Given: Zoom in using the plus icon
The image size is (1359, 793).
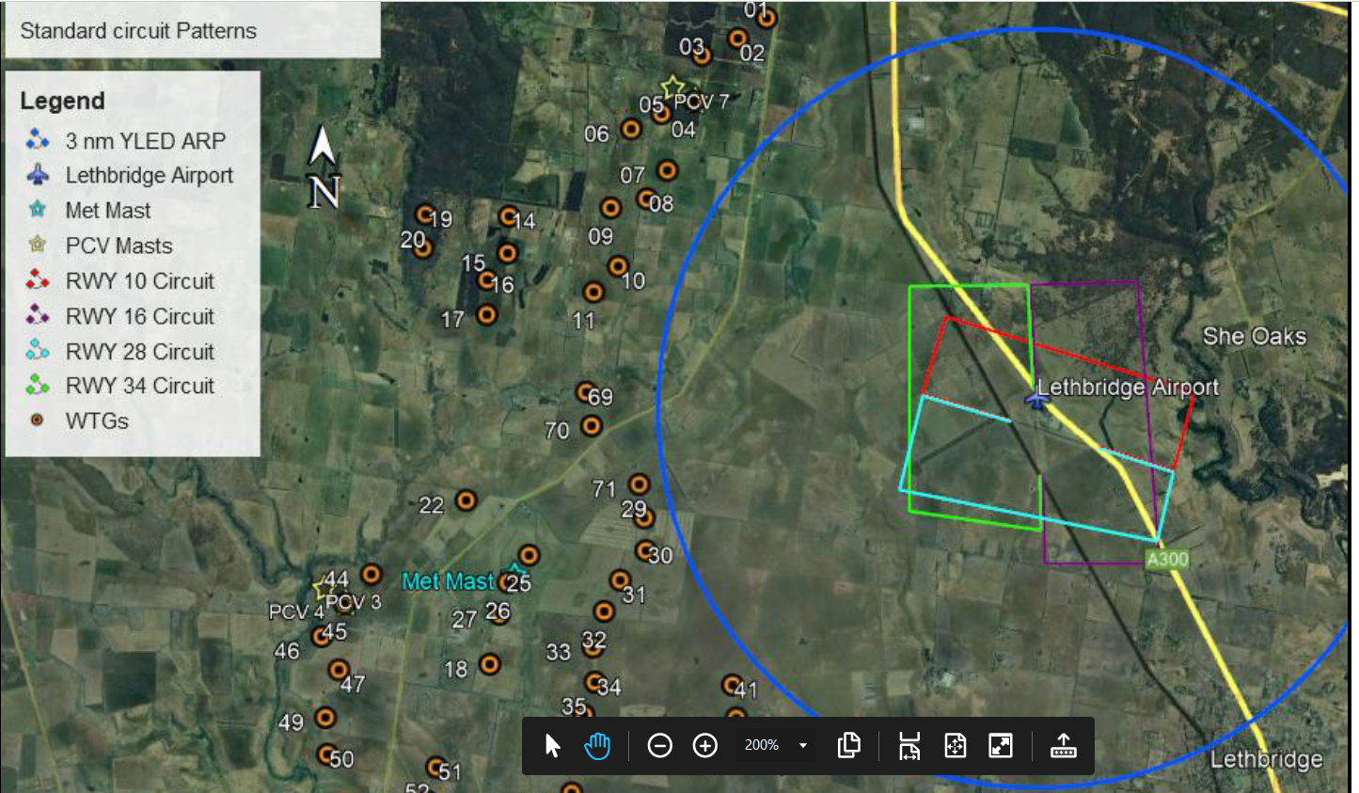Looking at the screenshot, I should coord(704,745).
